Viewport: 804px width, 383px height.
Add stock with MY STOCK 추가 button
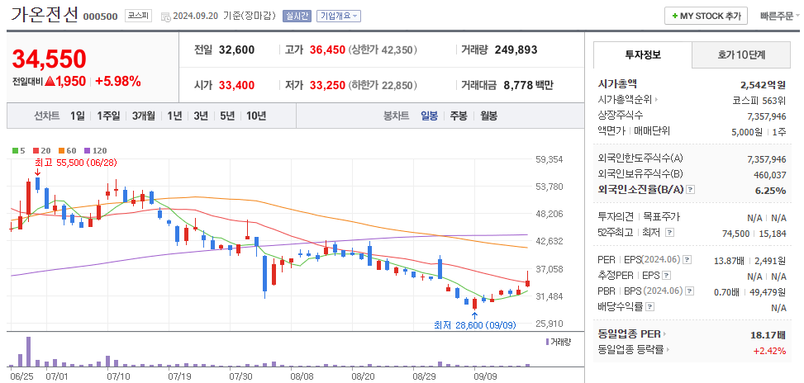point(706,16)
